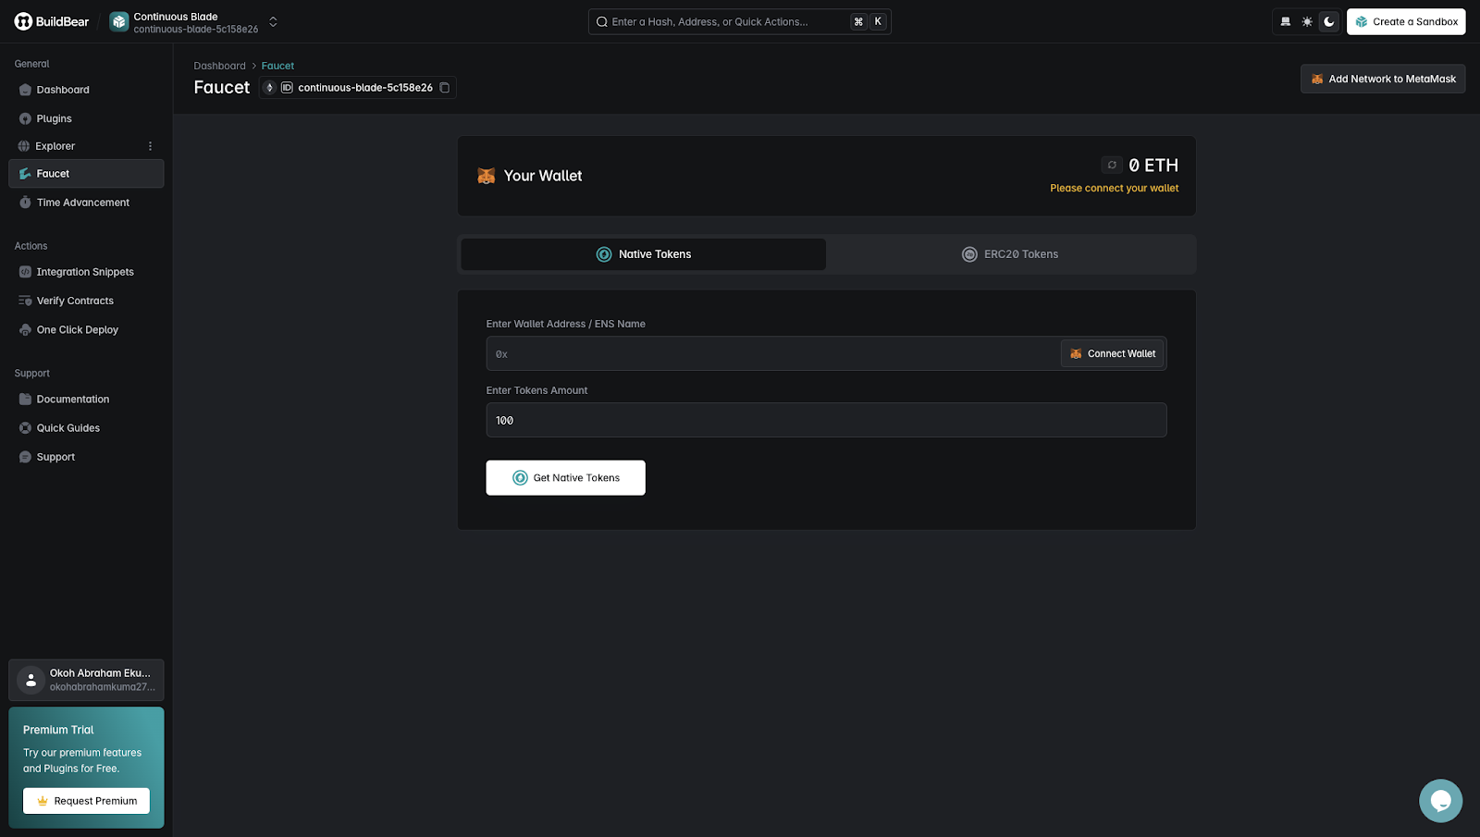
Task: Open the Explorer three-dot options menu
Action: coord(150,146)
